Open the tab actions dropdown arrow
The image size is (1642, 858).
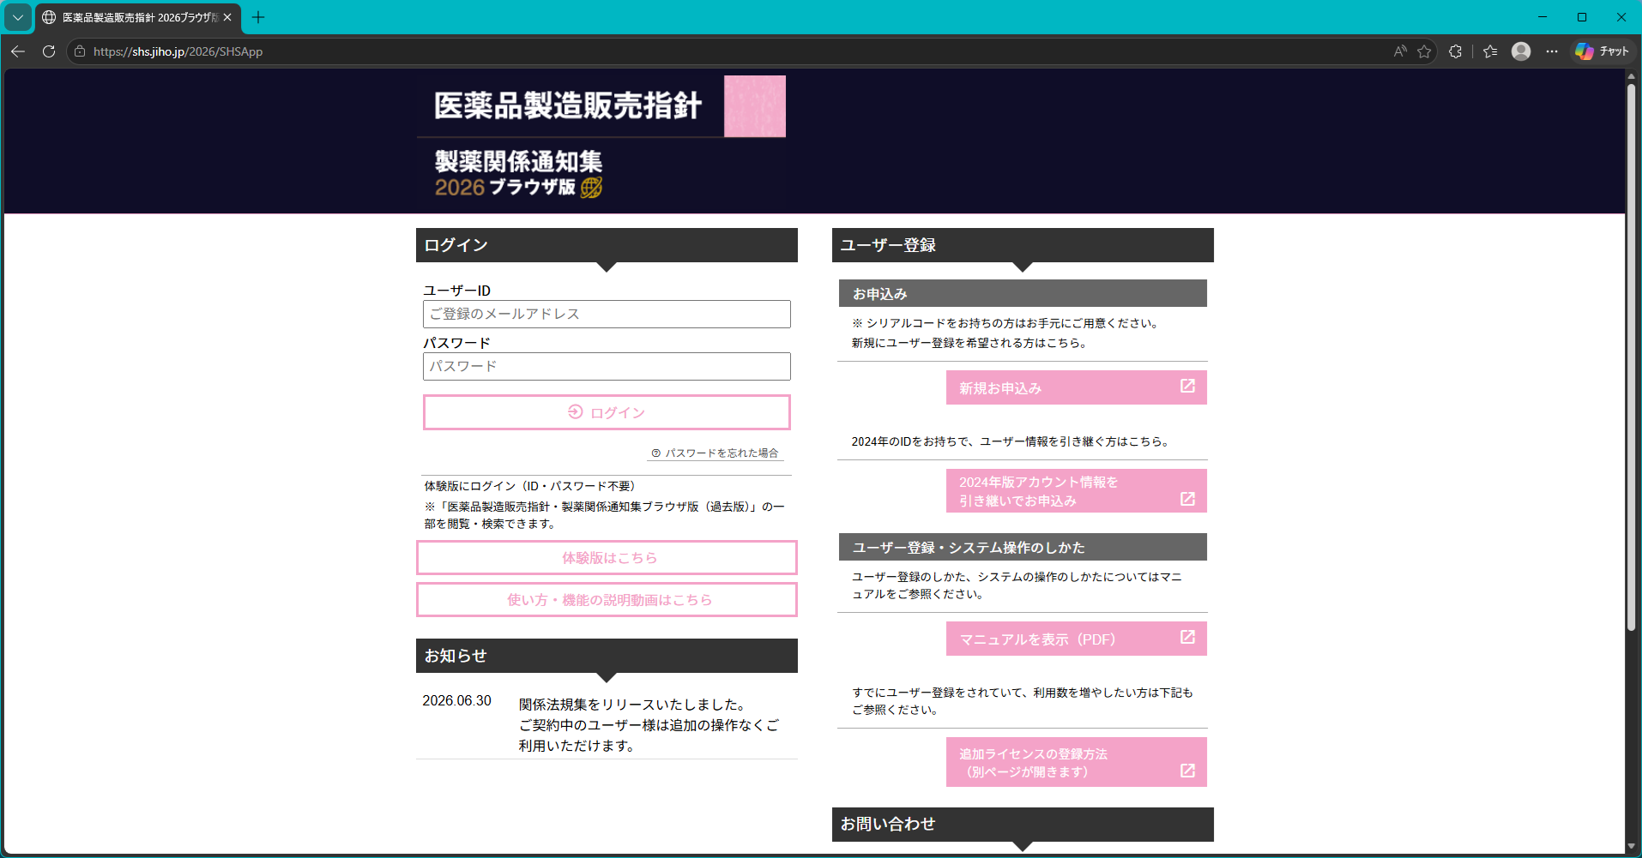click(18, 17)
